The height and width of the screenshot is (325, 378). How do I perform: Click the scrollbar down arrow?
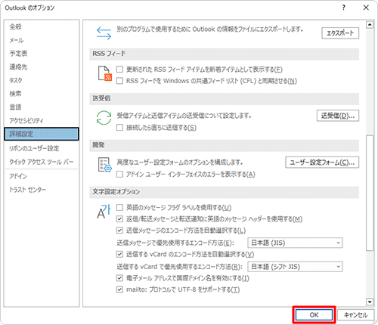coord(370,302)
